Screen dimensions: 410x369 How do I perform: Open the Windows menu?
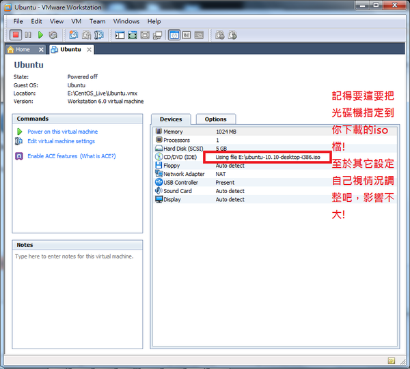126,21
